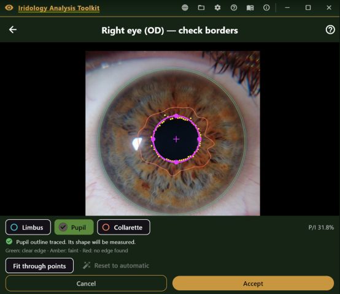This screenshot has height=294, width=340.
Task: Click the eye logo icon
Action: [9, 8]
